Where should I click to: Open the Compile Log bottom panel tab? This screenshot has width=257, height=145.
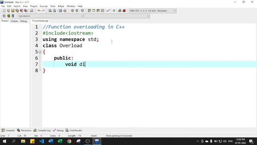point(42,130)
